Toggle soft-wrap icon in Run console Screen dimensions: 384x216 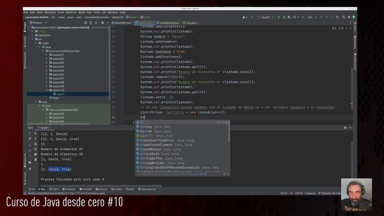click(35, 144)
